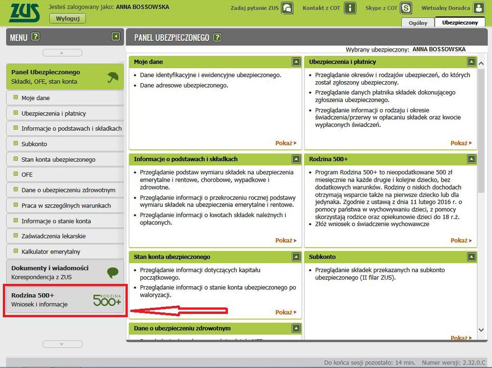Click the Rodzina 500+ logo icon
Screen dimensions: 492x368
(107, 300)
